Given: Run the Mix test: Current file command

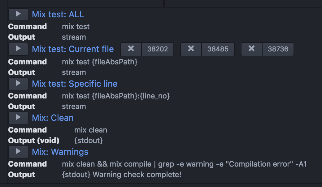Looking at the screenshot, I should point(18,49).
